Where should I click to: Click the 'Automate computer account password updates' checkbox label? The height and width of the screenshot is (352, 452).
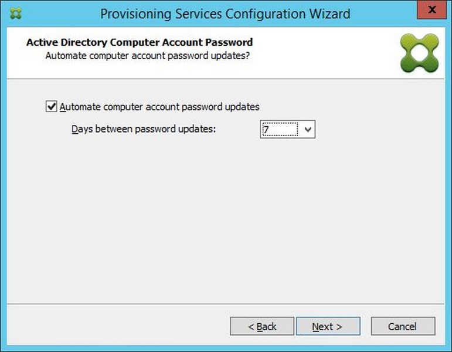(x=159, y=107)
